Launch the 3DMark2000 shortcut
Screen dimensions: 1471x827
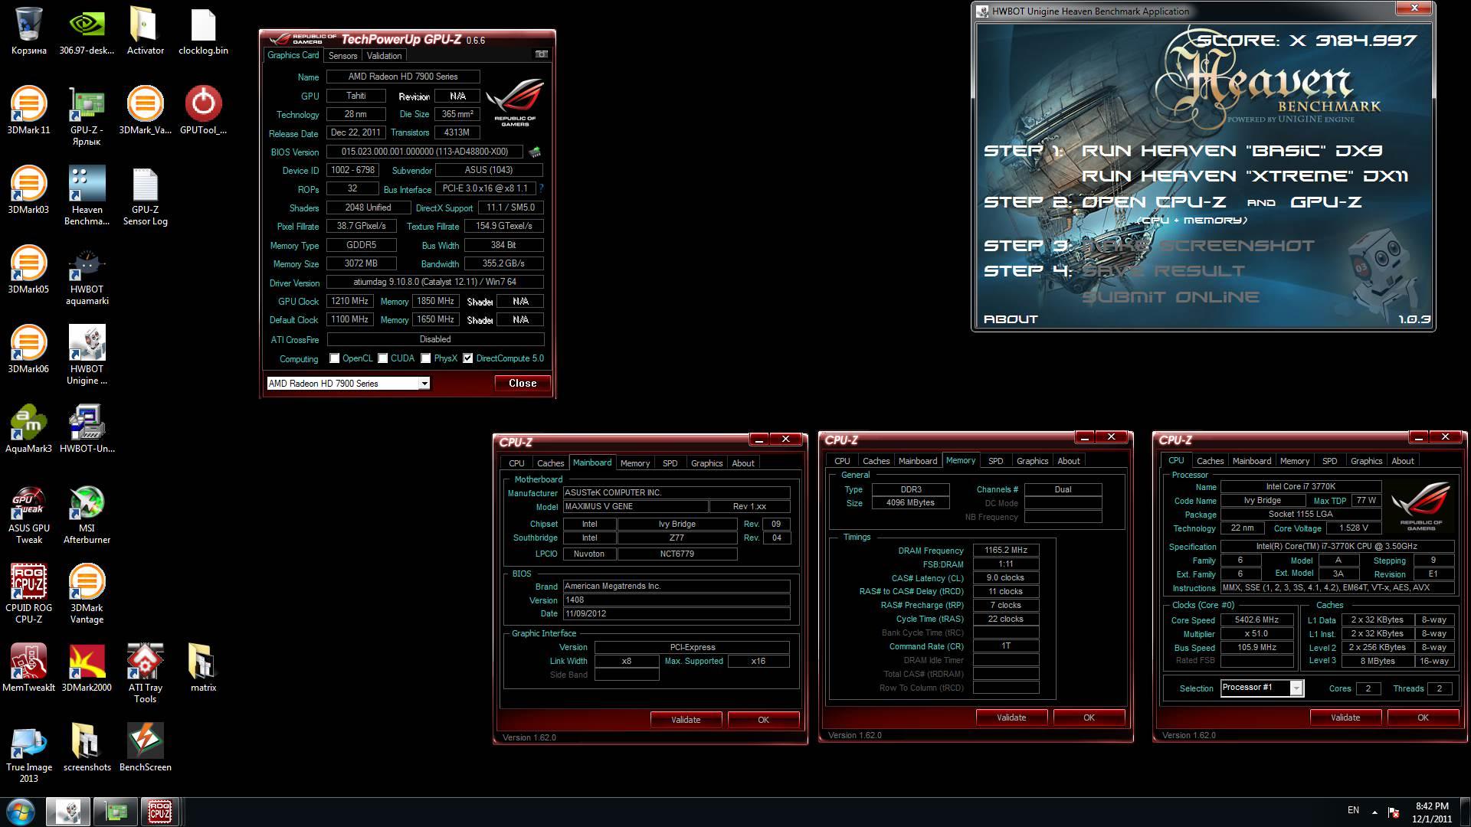[87, 668]
